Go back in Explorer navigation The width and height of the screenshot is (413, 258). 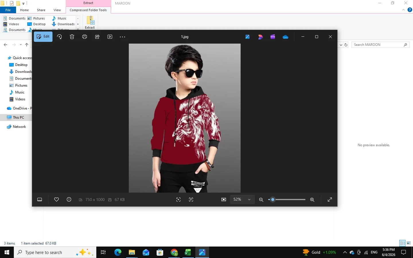[5, 45]
